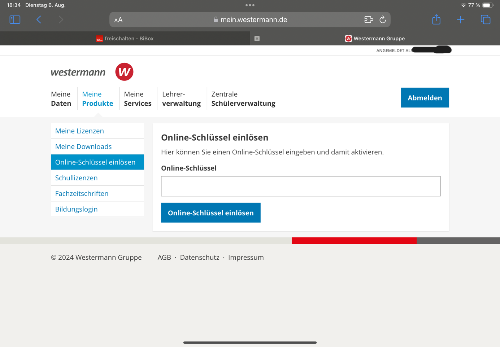500x347 pixels.
Task: Open Schullizenzen in sidebar
Action: point(97,178)
